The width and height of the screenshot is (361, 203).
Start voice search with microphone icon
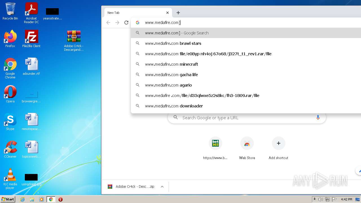(x=318, y=118)
